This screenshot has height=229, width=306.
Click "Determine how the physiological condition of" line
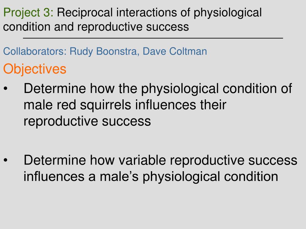coord(158,89)
